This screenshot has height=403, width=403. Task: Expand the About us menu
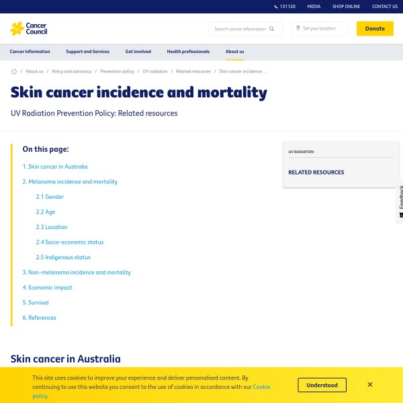point(234,52)
